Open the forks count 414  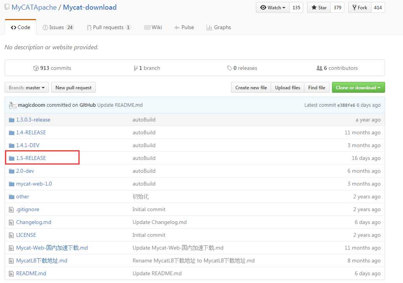click(378, 7)
